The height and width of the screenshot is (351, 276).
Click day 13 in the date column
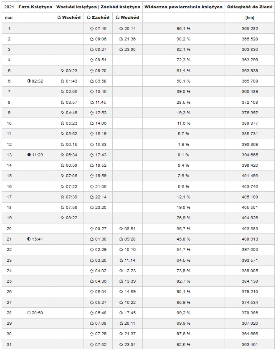click(9, 155)
